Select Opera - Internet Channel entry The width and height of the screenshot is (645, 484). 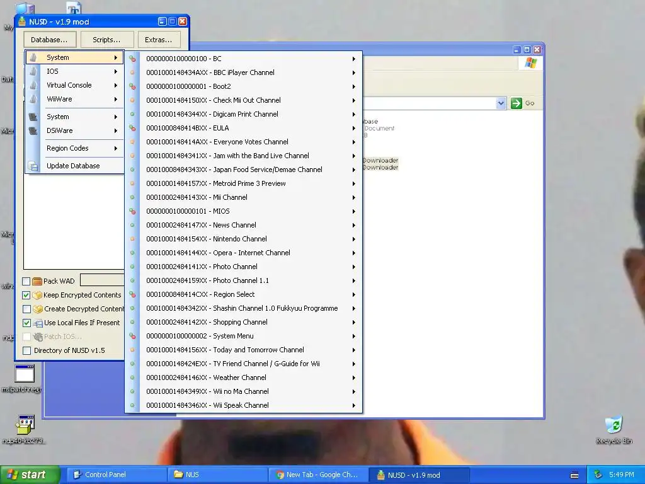tap(244, 253)
